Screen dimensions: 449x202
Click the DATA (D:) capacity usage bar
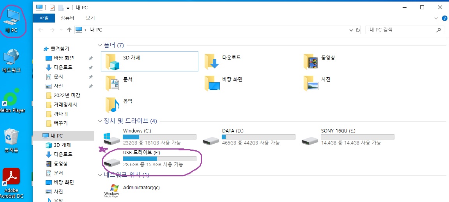[258, 137]
